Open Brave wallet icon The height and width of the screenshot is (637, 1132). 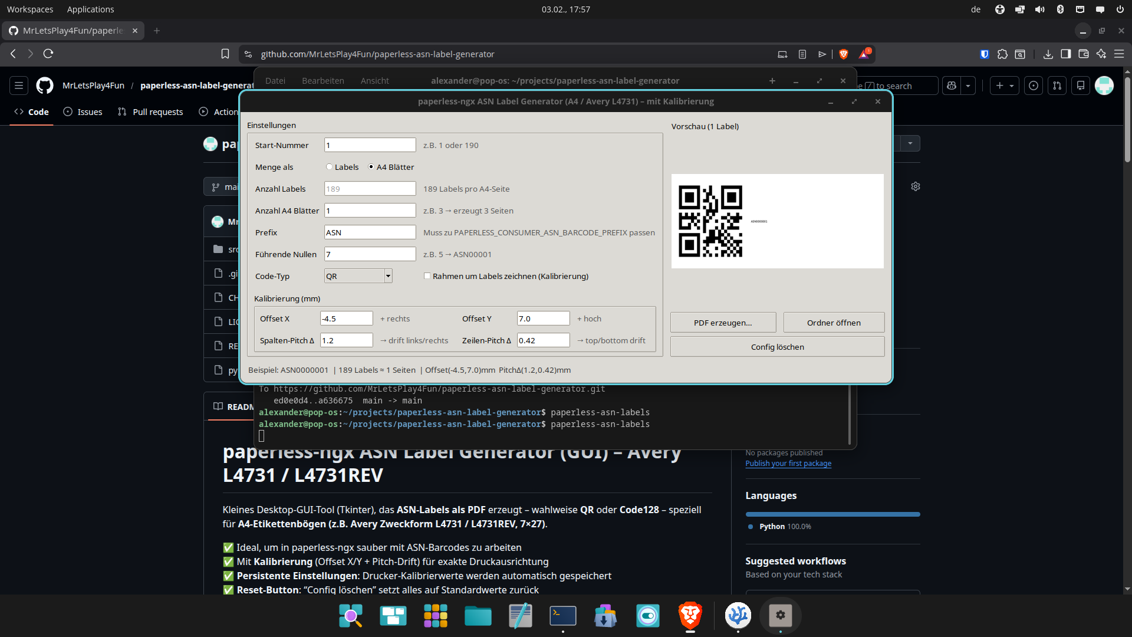1083,54
